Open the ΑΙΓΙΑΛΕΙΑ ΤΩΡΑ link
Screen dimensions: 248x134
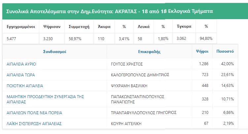coord(20,75)
